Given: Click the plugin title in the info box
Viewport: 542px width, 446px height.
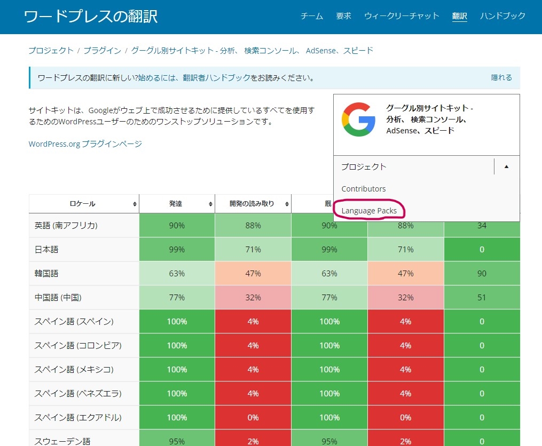Looking at the screenshot, I should coord(430,119).
